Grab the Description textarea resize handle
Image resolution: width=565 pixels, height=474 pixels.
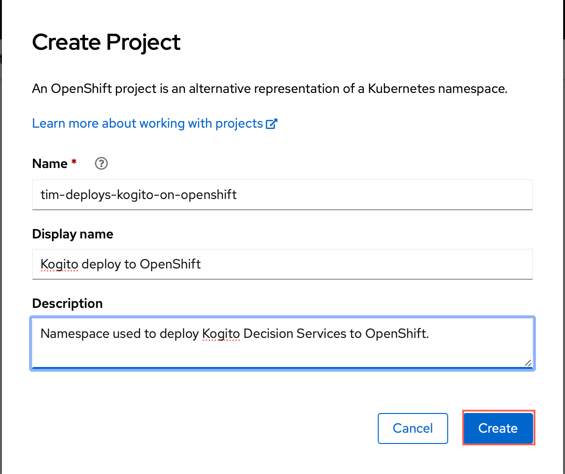click(528, 363)
